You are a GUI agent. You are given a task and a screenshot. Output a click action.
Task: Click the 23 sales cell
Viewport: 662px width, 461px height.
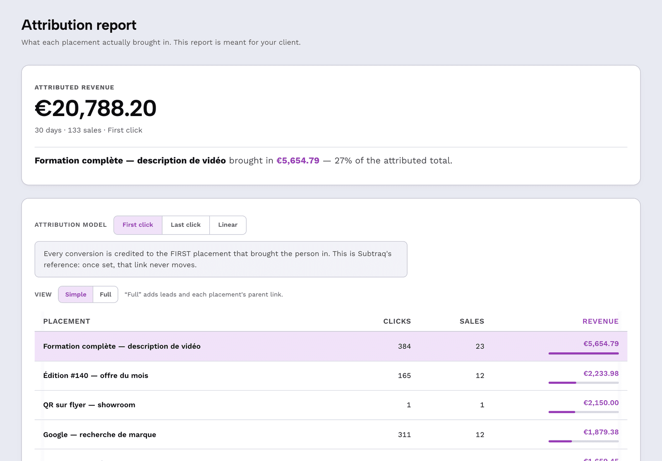click(480, 347)
